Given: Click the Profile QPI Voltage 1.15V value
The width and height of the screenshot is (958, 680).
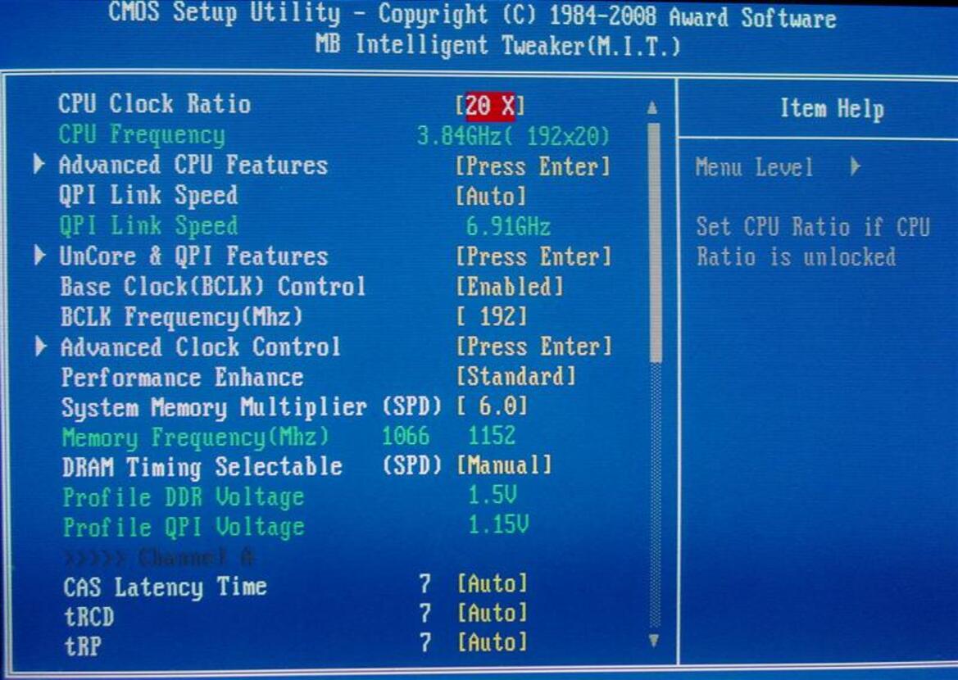Looking at the screenshot, I should 499,524.
